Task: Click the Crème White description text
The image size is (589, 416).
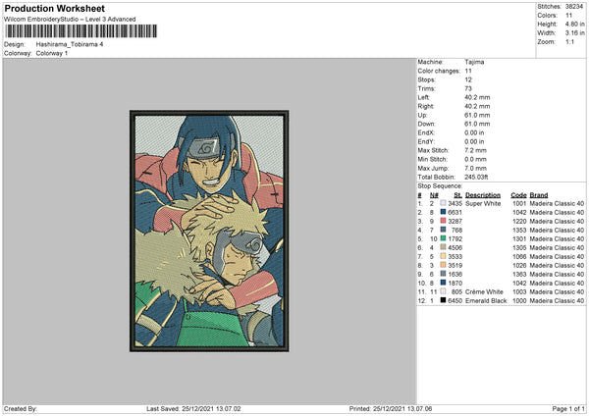Action: coord(484,291)
